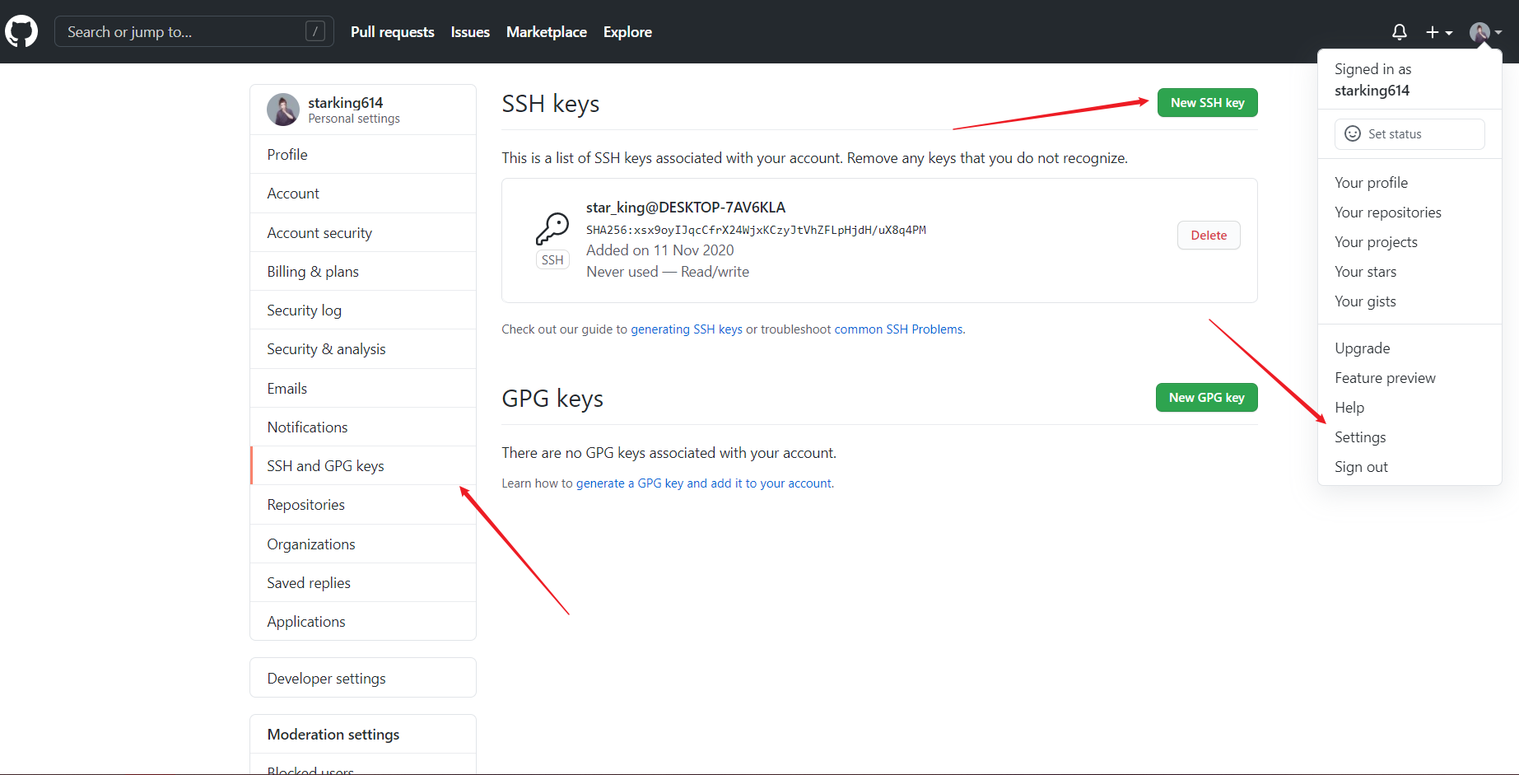This screenshot has height=775, width=1519.
Task: Toggle the user avatar menu
Action: (1485, 32)
